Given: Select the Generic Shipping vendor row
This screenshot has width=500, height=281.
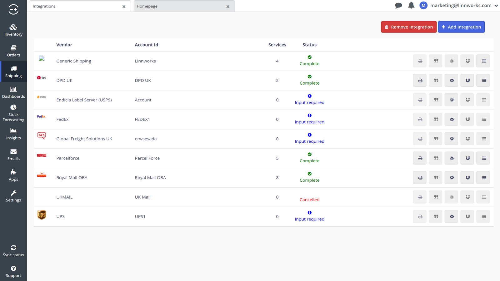Looking at the screenshot, I should [x=263, y=61].
